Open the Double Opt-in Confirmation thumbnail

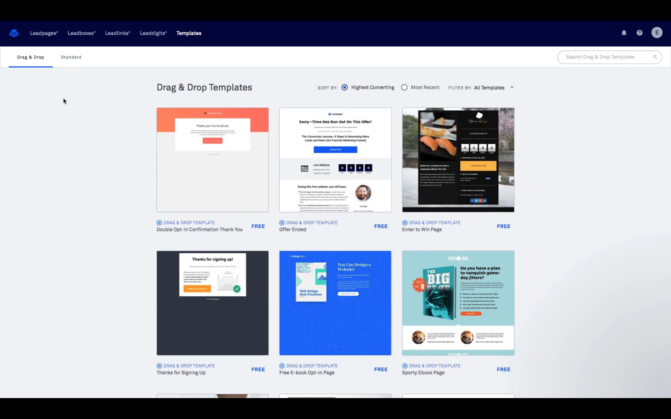pos(213,160)
